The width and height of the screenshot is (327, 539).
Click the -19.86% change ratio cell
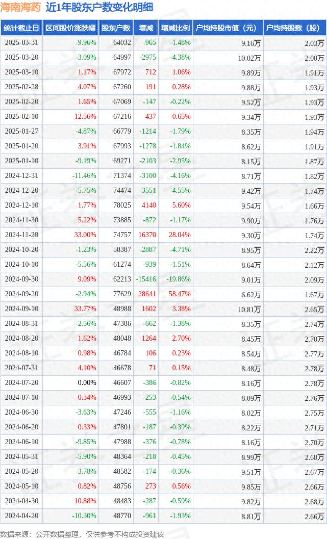tap(179, 279)
